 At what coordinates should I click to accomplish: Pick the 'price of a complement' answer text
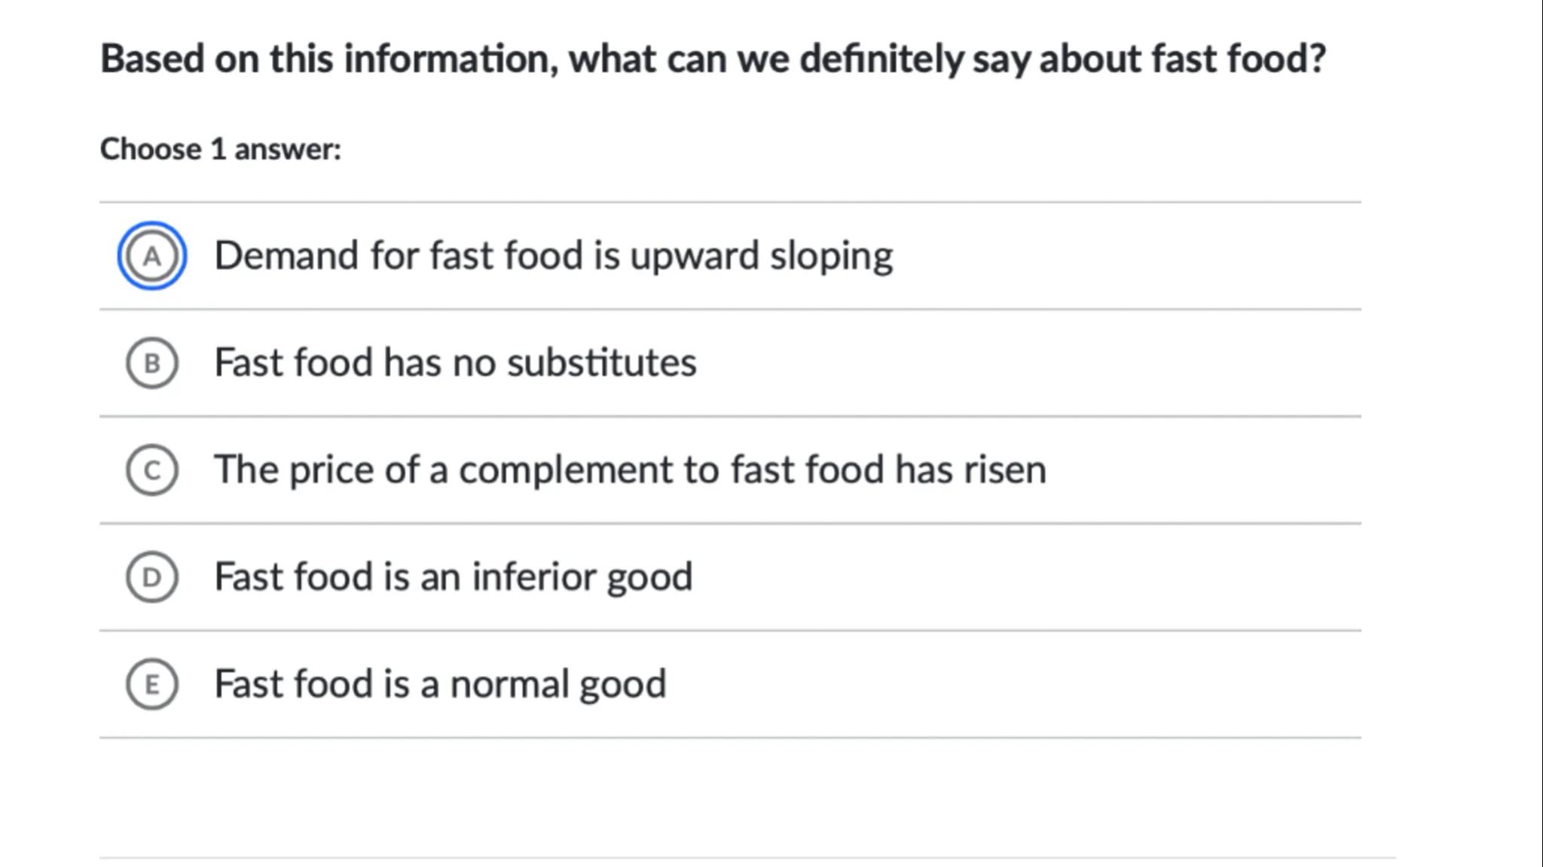[x=630, y=470]
